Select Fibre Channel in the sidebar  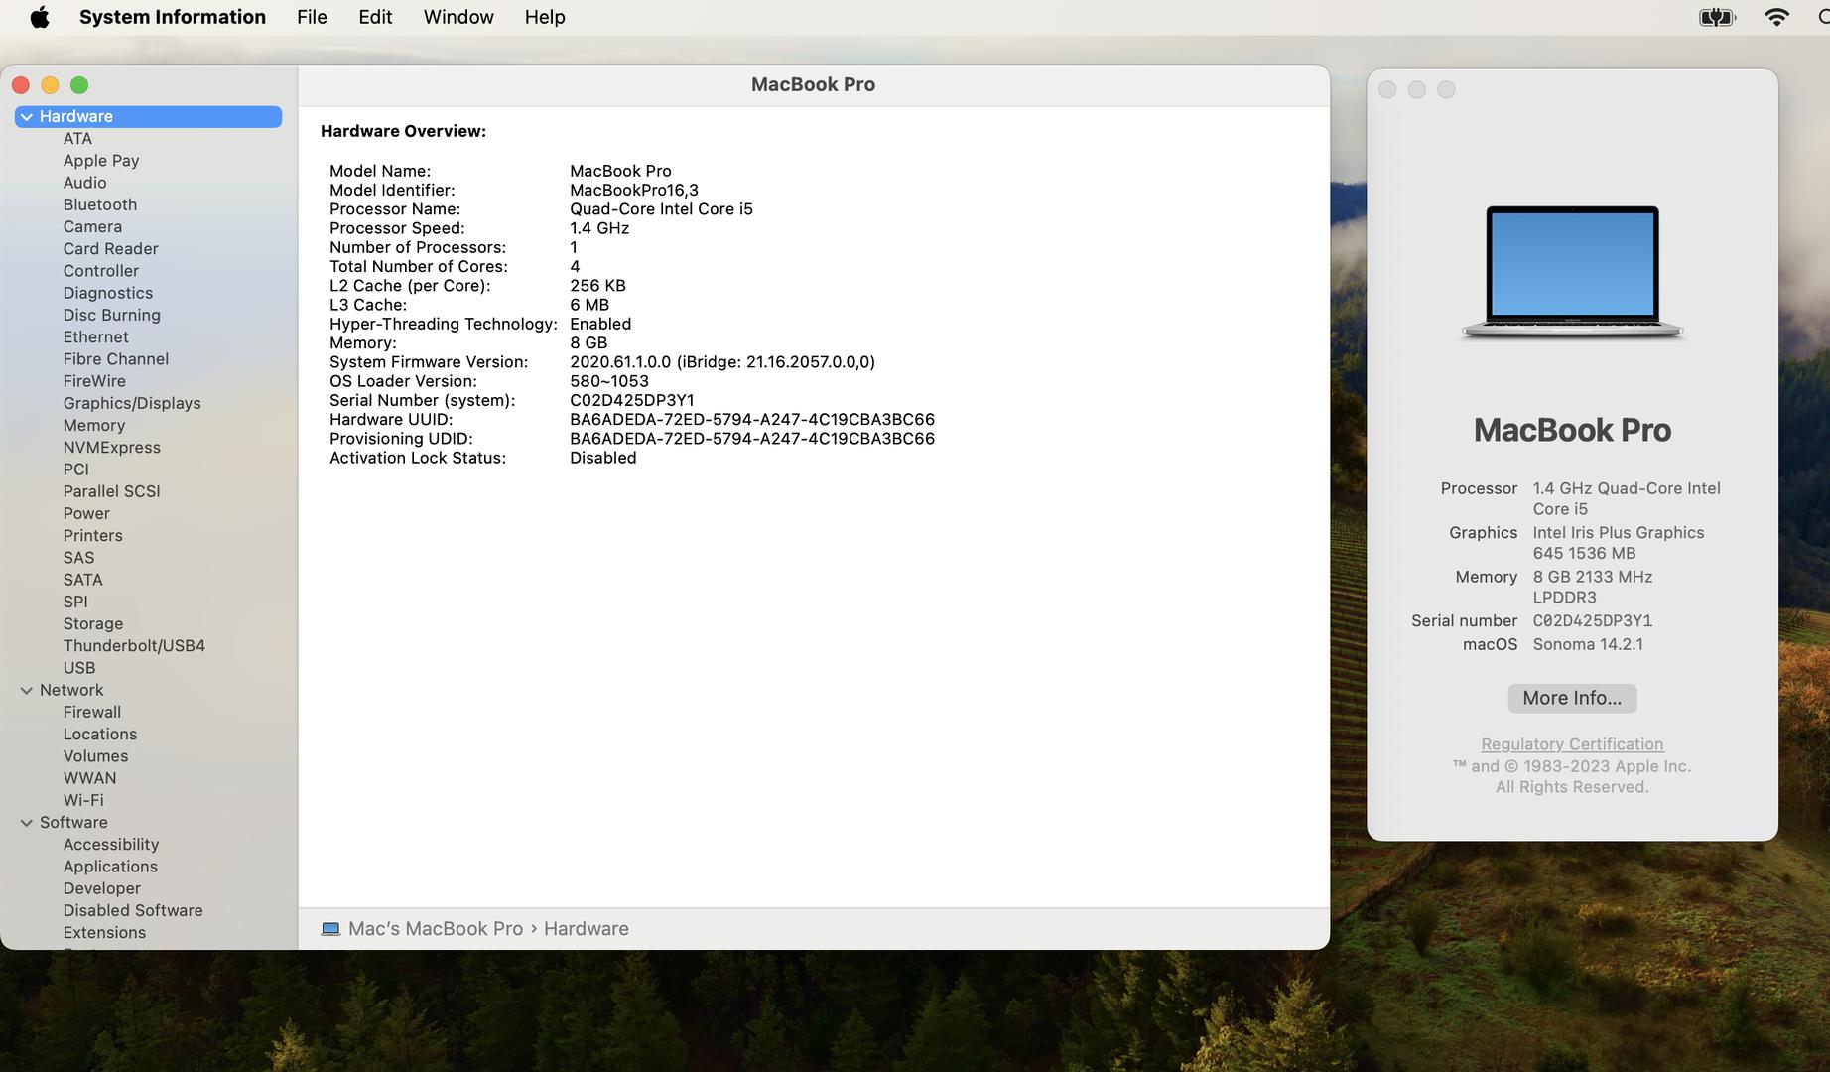click(x=116, y=359)
